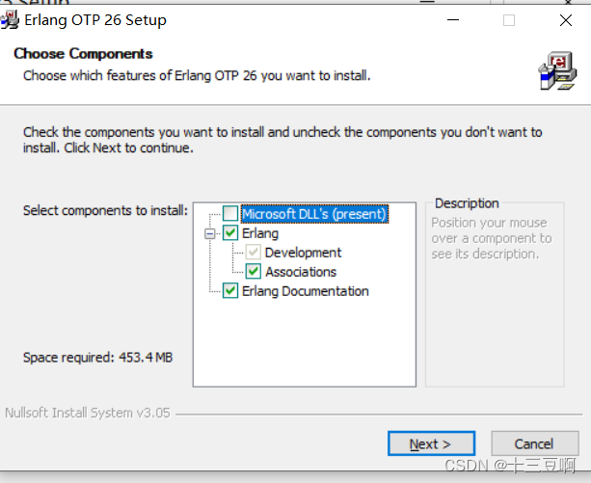
Task: Click Next to continue setup
Action: [431, 443]
